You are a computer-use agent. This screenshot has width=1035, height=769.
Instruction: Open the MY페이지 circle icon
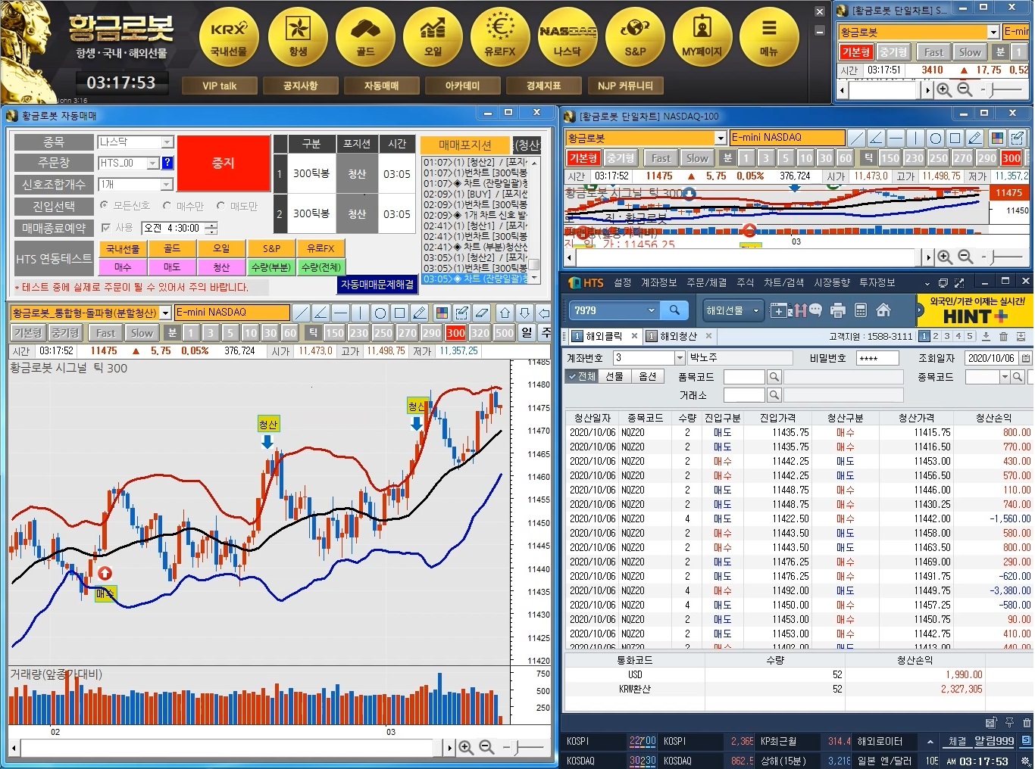coord(702,36)
